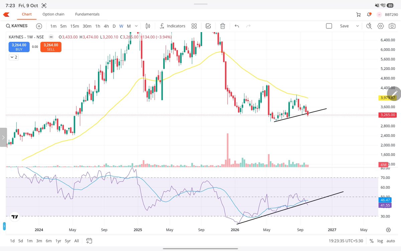Select the 1yr date range
This screenshot has height=251, width=401.
58,240
